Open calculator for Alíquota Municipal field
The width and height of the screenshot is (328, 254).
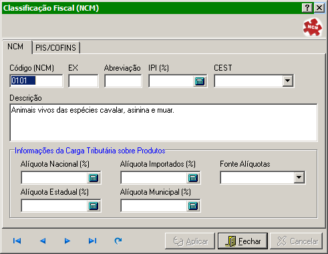(x=193, y=206)
